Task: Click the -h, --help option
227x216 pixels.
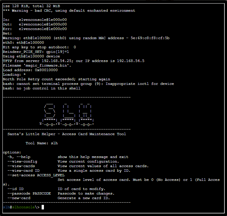Action: coord(19,157)
